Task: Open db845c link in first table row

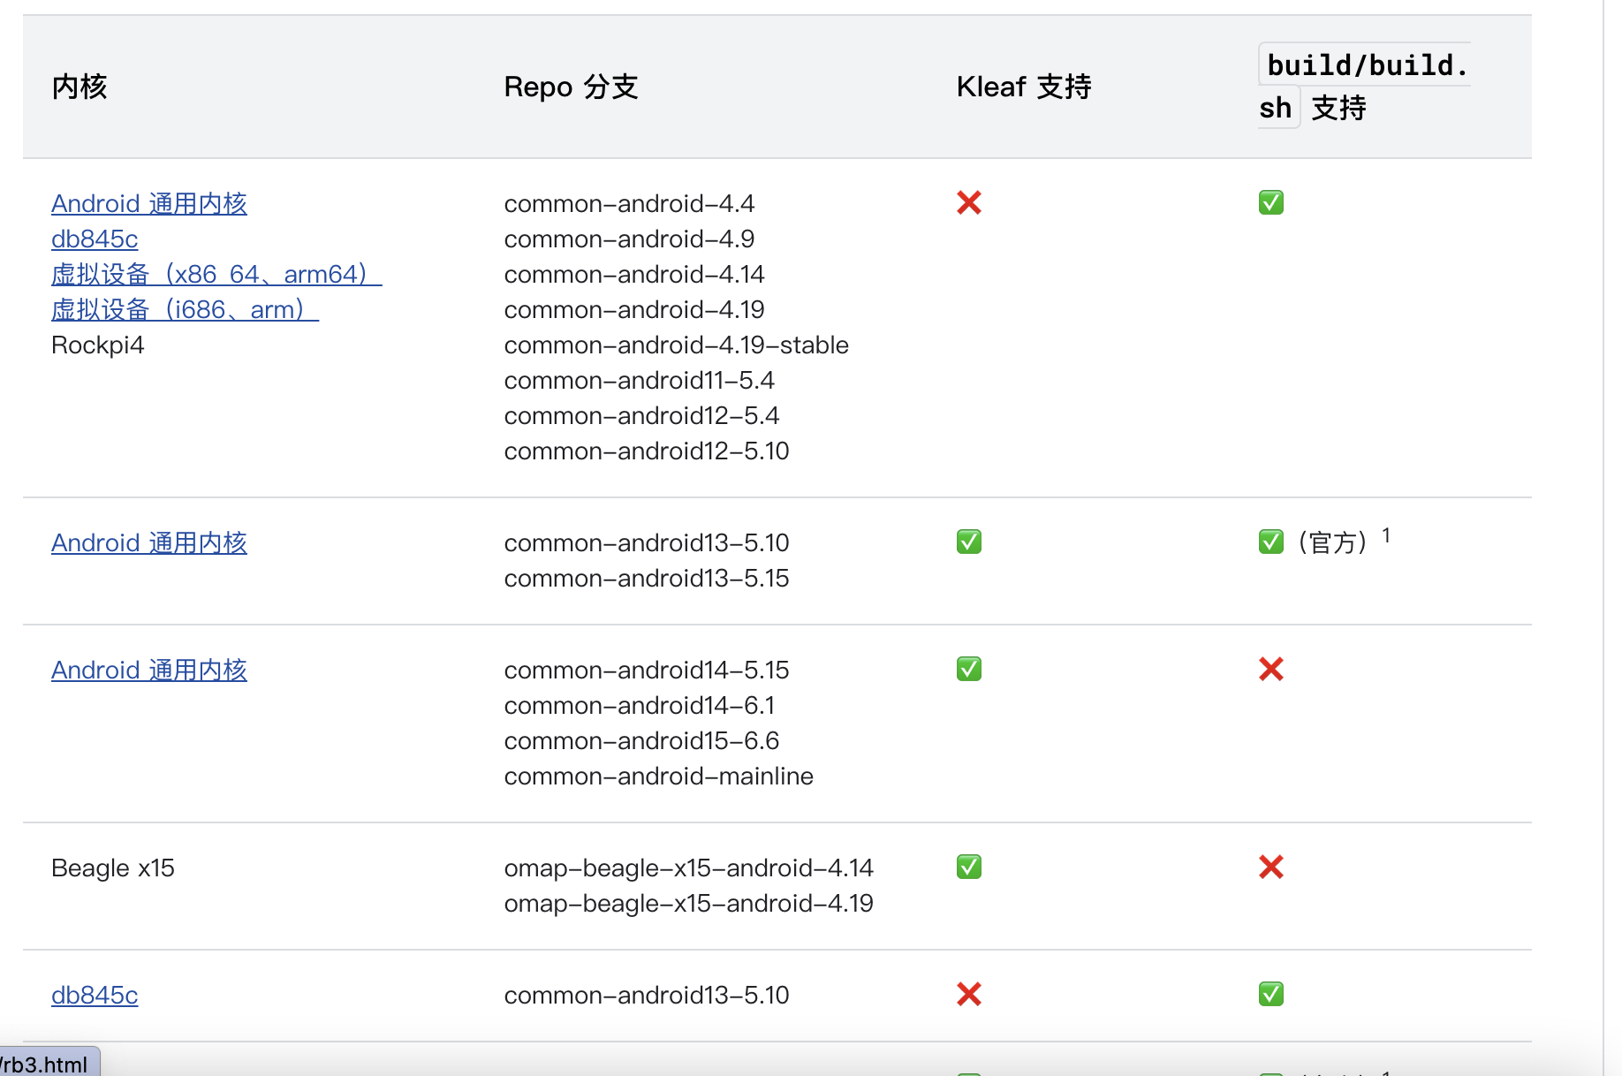Action: (x=95, y=239)
